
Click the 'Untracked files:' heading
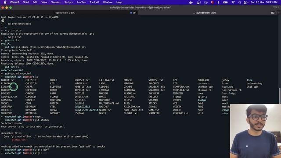tap(12, 133)
